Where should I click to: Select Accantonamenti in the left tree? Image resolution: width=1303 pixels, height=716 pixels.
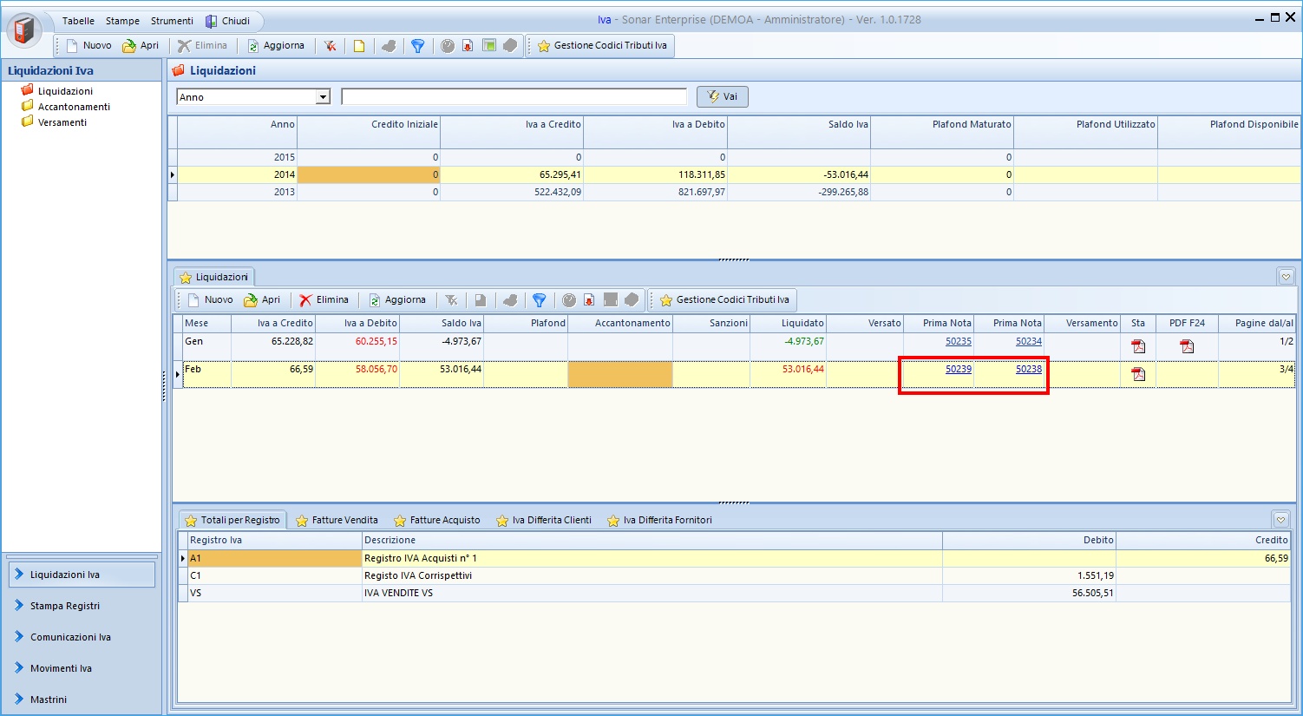click(x=74, y=107)
